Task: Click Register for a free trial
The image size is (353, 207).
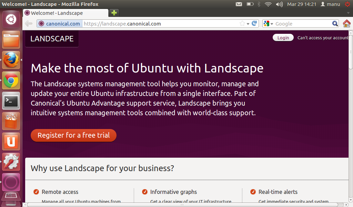Action: 73,135
